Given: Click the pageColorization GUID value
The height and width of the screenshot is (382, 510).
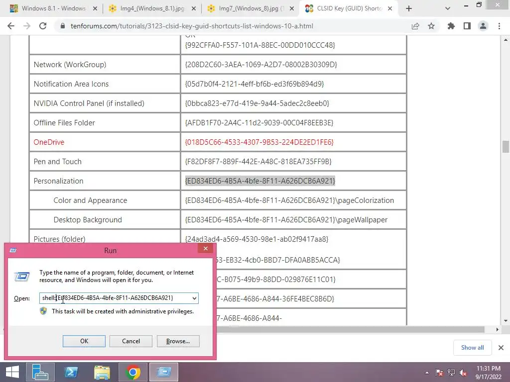Looking at the screenshot, I should click(289, 200).
